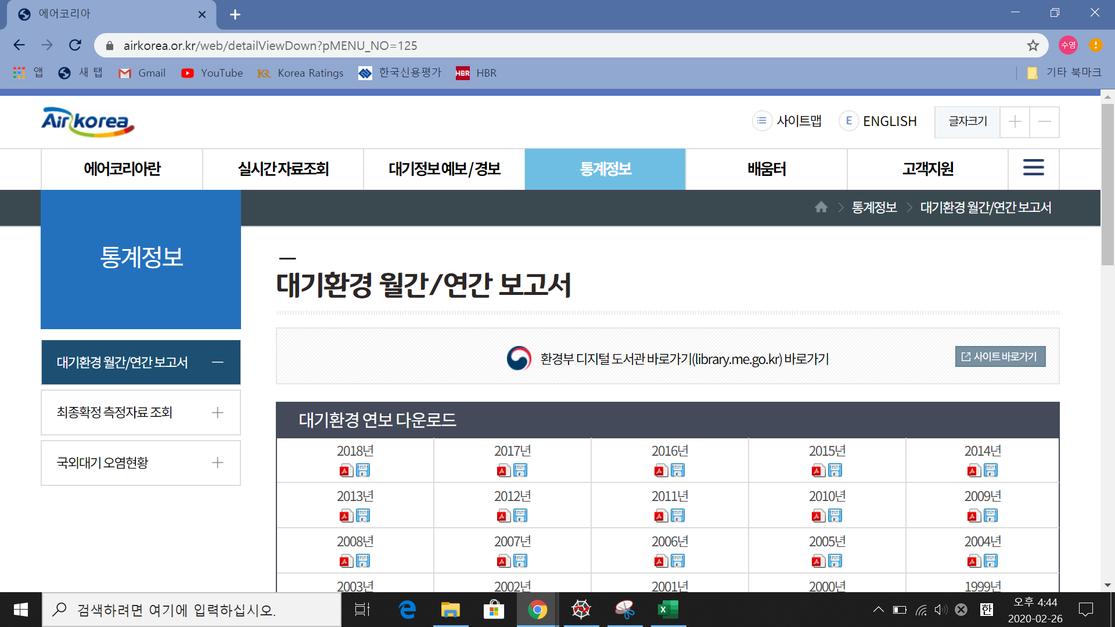Download the 2018년 report PDF icon
Viewport: 1115px width, 627px height.
tap(346, 471)
